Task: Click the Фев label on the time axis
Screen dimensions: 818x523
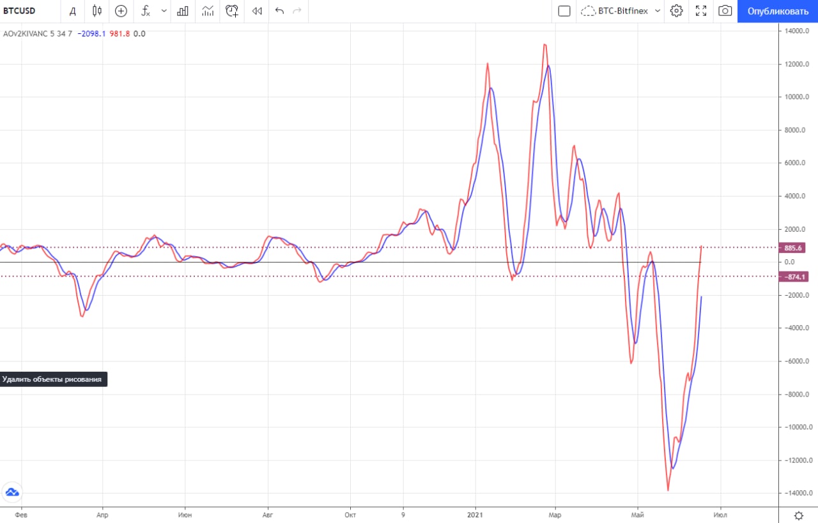Action: (20, 513)
